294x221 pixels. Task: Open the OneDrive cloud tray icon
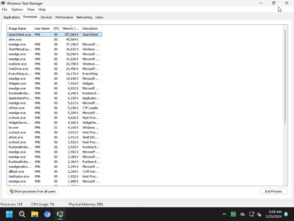(243, 214)
